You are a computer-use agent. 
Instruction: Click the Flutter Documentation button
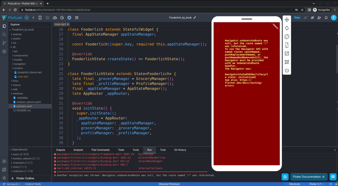(x=309, y=177)
